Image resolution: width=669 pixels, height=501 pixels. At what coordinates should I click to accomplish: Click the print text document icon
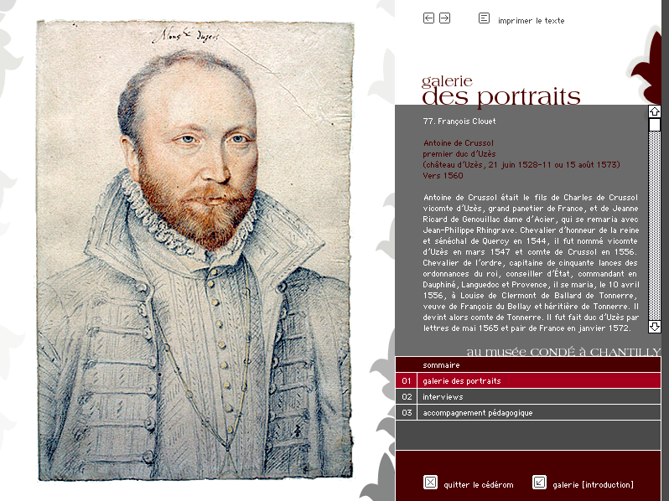tap(484, 18)
